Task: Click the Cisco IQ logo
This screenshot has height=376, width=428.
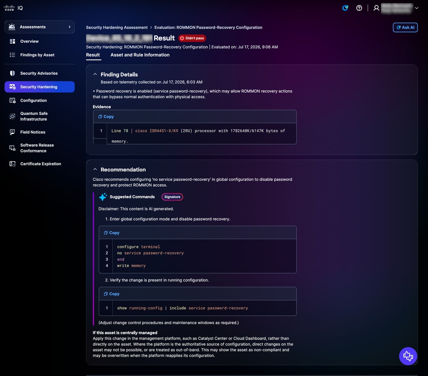Action: [x=13, y=8]
